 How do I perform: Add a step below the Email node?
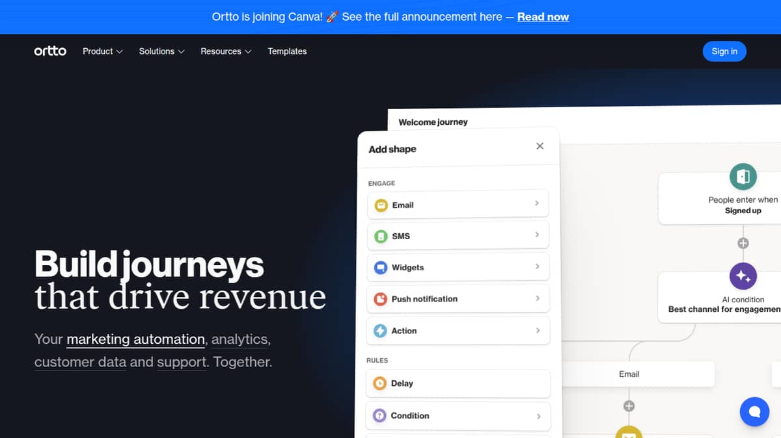(x=629, y=406)
